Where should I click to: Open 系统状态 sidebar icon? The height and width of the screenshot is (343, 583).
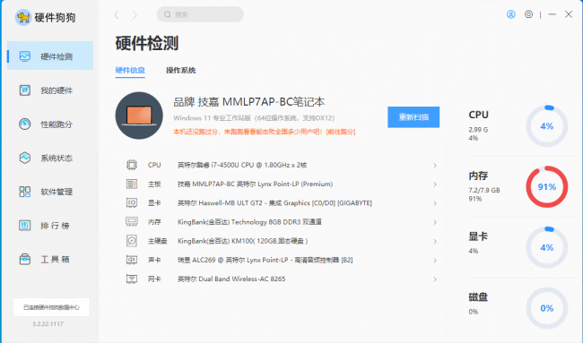tap(25, 158)
